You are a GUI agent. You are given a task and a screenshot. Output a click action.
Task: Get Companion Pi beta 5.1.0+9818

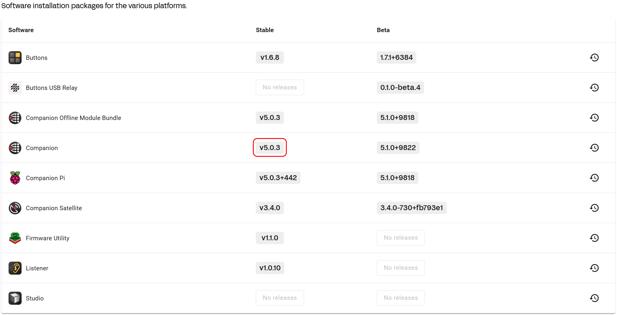coord(398,178)
